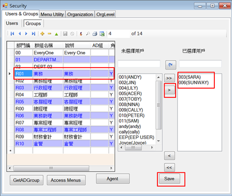Export to Excel via toolbar icon
This screenshot has width=232, height=196.
pos(102,34)
